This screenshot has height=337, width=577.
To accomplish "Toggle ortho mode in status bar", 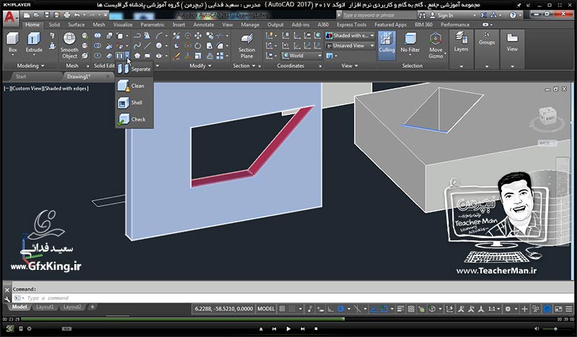I will 330,309.
